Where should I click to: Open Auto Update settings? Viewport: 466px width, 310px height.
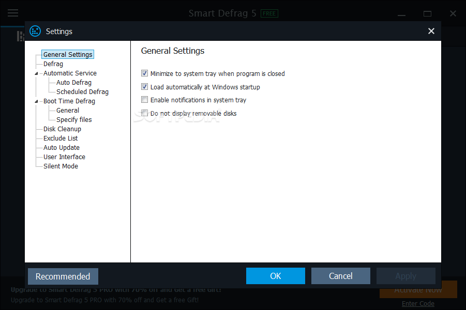click(x=62, y=148)
